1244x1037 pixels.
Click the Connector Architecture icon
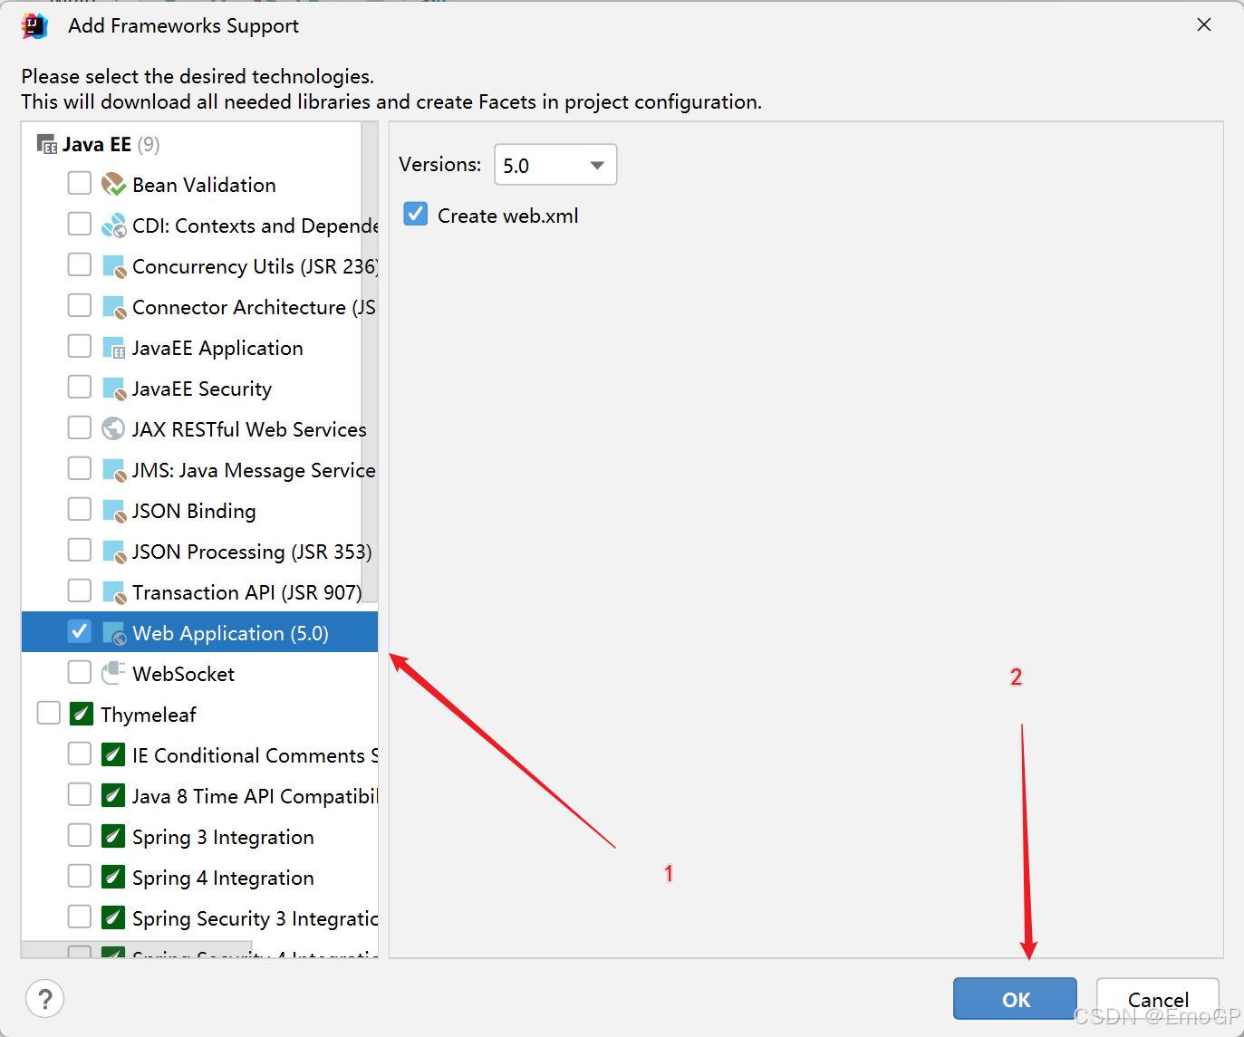coord(113,307)
